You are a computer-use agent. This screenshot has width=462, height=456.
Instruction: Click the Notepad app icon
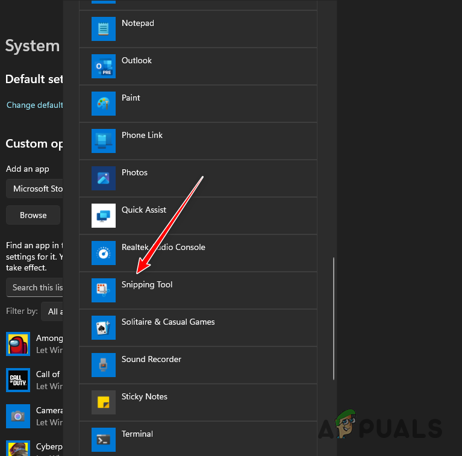pos(104,29)
